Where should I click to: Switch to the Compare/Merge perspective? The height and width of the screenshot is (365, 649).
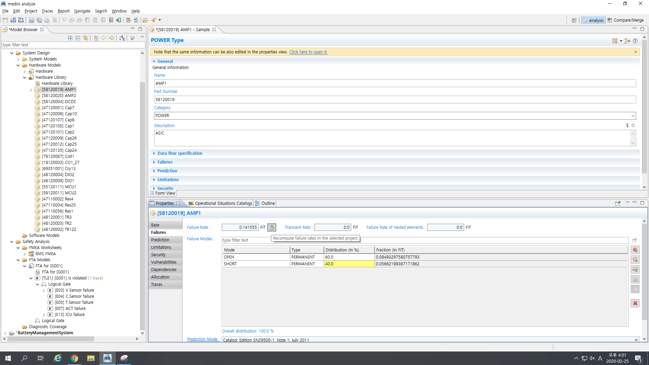626,20
